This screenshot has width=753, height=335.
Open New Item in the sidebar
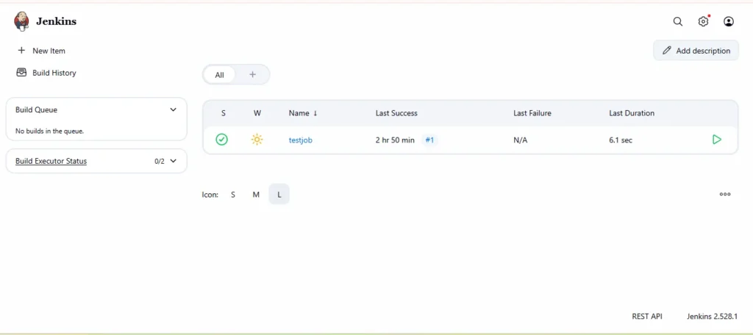[x=49, y=51]
